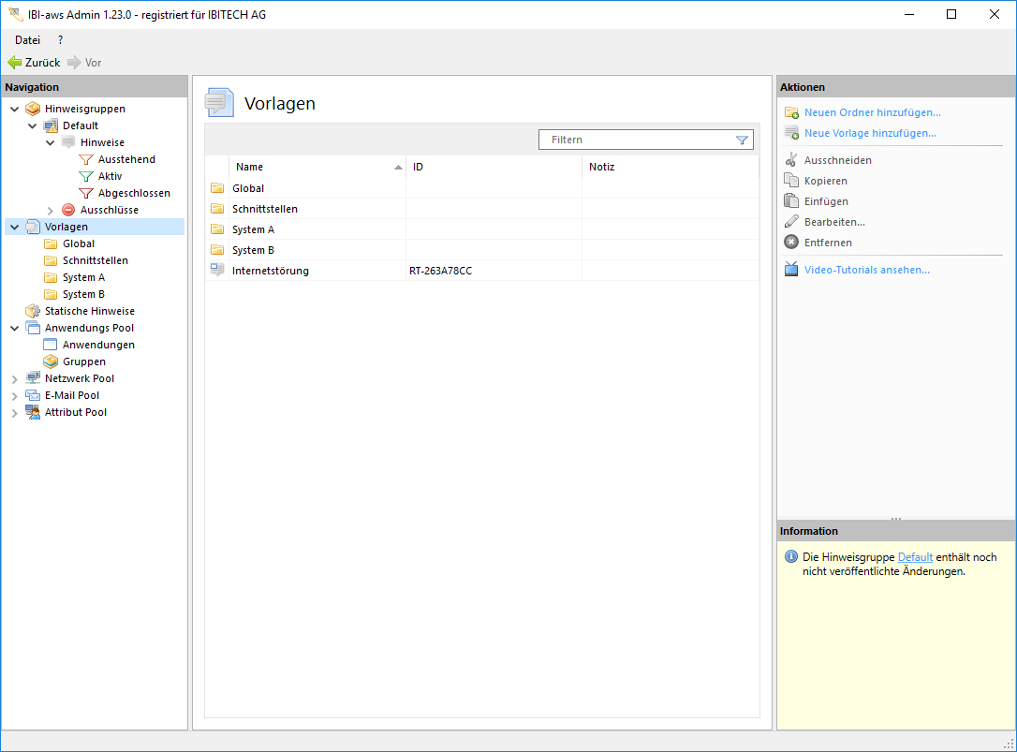Open the ? help menu
This screenshot has height=752, width=1017.
(60, 40)
